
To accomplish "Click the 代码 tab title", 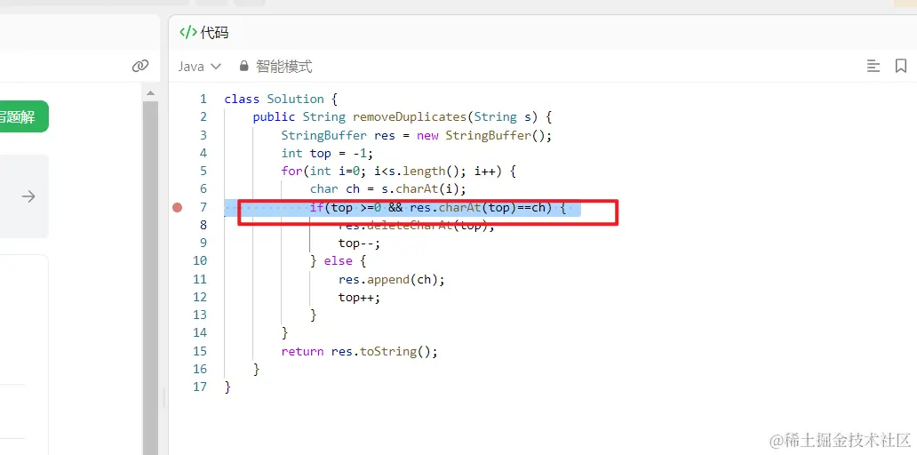I will pos(214,33).
